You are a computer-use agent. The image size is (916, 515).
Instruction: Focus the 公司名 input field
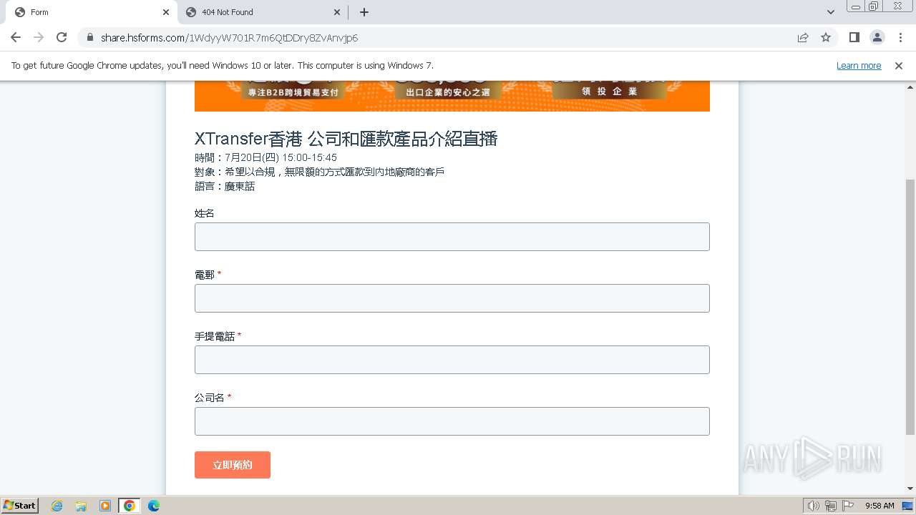[452, 421]
